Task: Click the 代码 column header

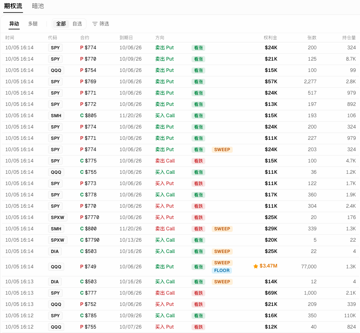Action: [x=53, y=38]
